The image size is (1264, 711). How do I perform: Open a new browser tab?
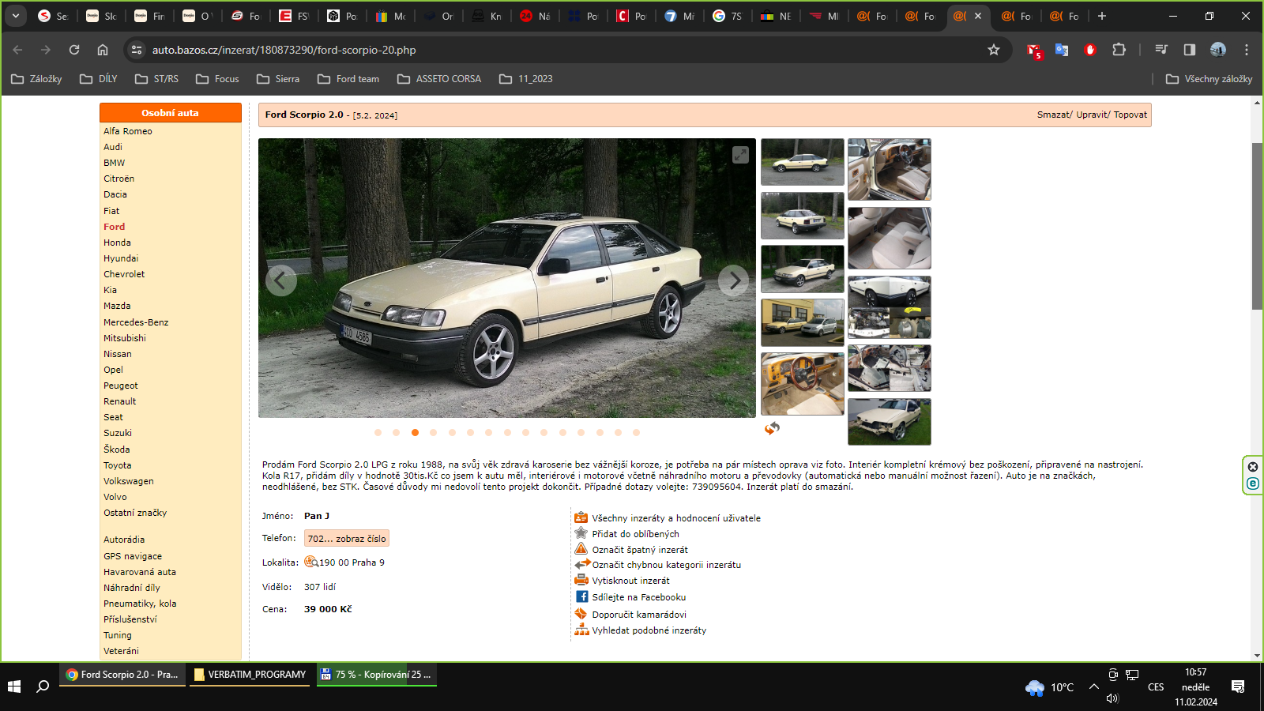(1102, 16)
